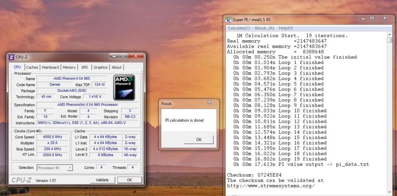Open the Mainboard tab in CPU-Z
The height and width of the screenshot is (196, 397).
(50, 67)
